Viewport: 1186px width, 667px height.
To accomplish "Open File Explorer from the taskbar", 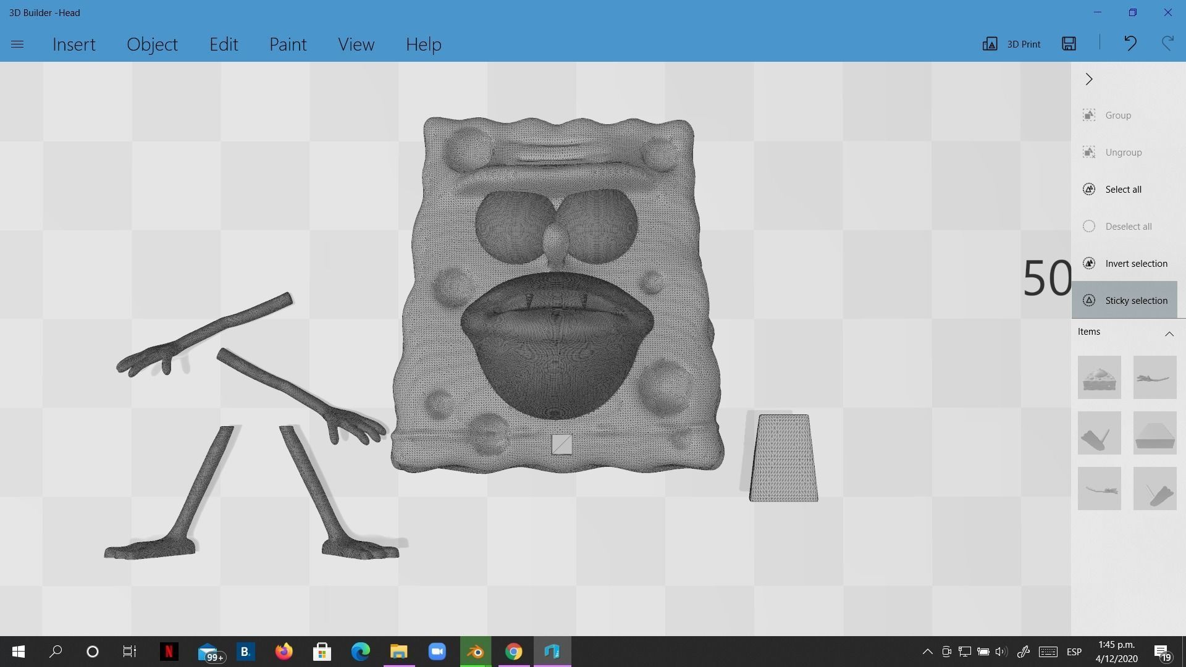I will (399, 652).
